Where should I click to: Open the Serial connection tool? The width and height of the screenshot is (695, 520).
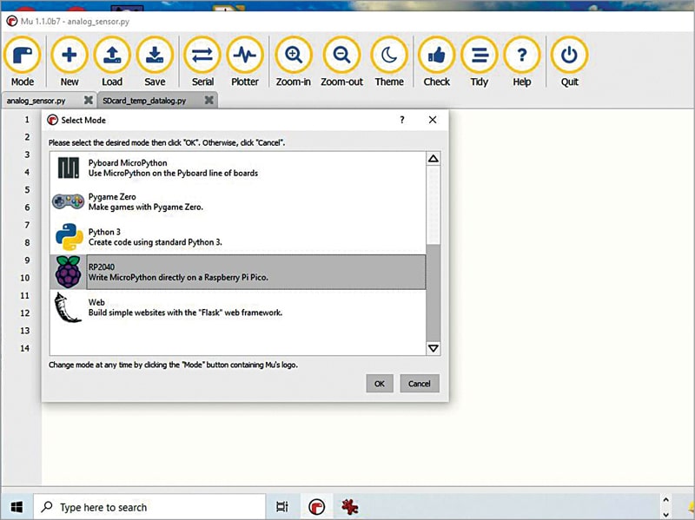click(x=202, y=56)
